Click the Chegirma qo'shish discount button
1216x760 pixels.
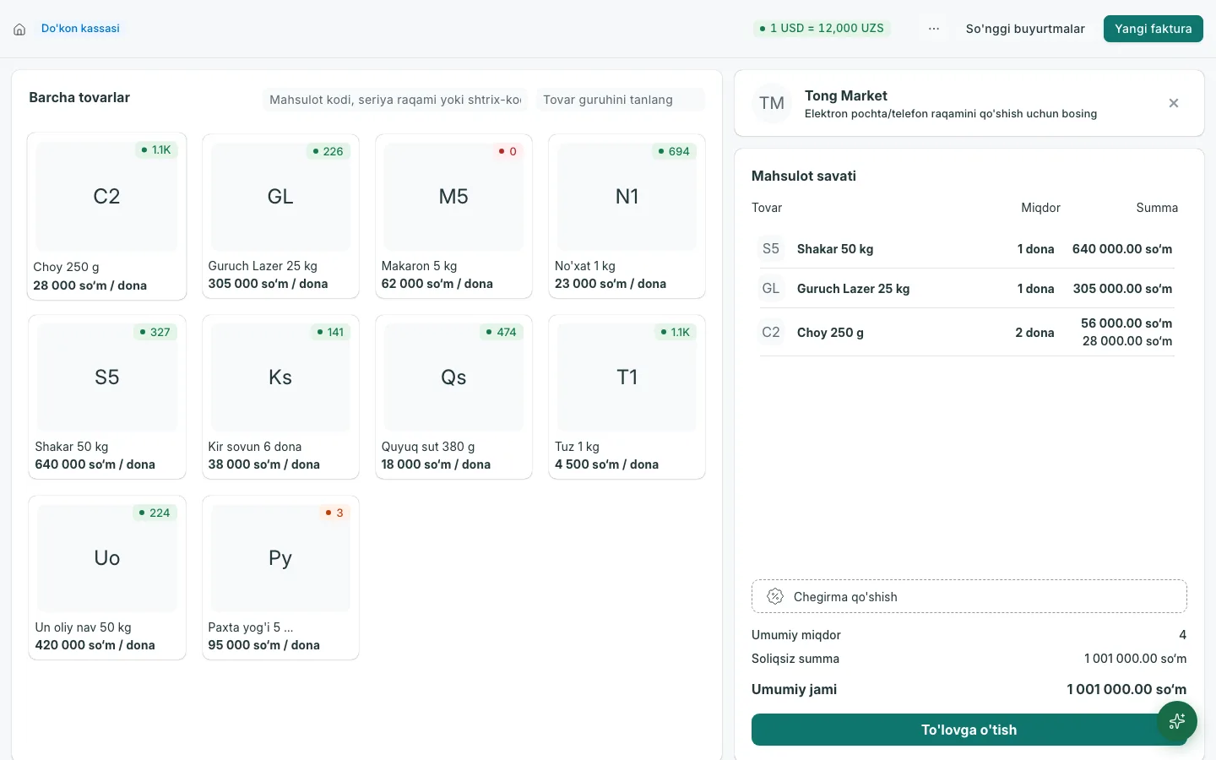coord(969,596)
